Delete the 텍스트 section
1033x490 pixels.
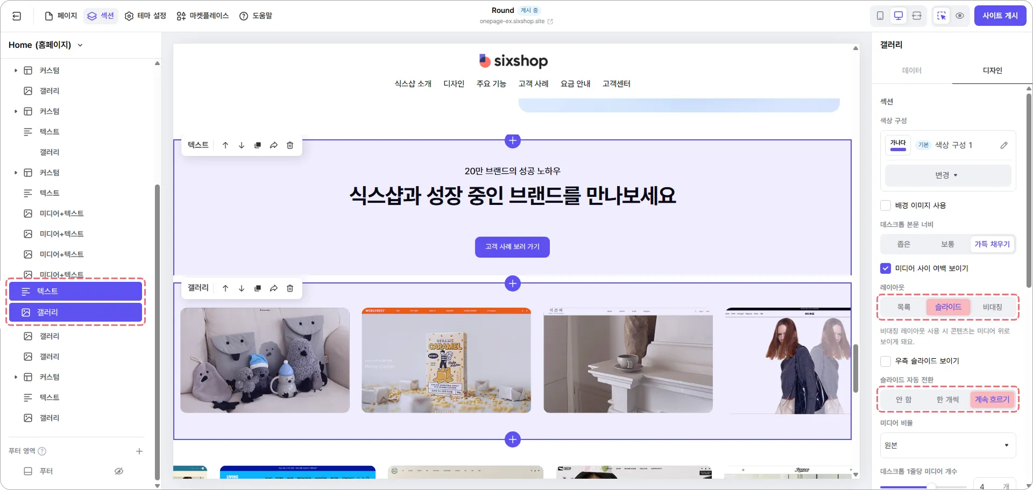click(290, 145)
